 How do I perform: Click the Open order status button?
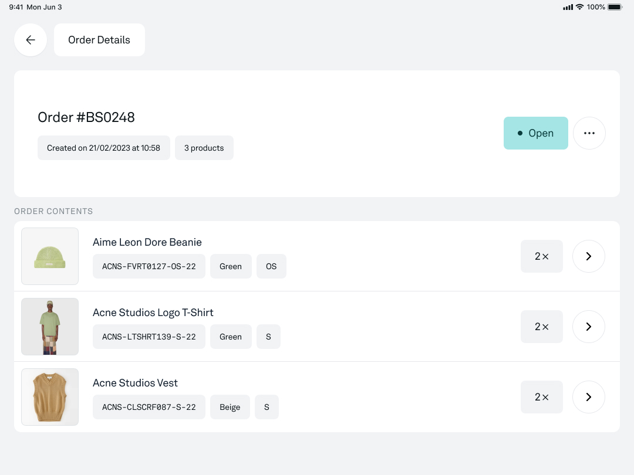[x=536, y=133]
